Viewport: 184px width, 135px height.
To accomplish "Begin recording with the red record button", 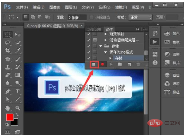I will [102, 64].
